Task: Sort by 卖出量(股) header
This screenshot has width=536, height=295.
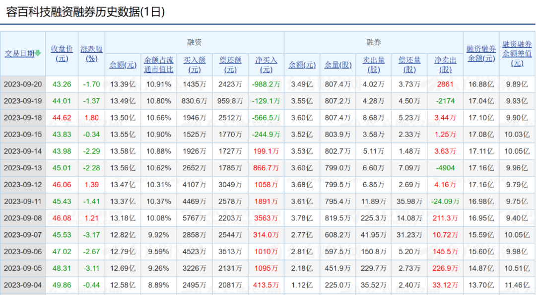Action: pyautogui.click(x=374, y=65)
